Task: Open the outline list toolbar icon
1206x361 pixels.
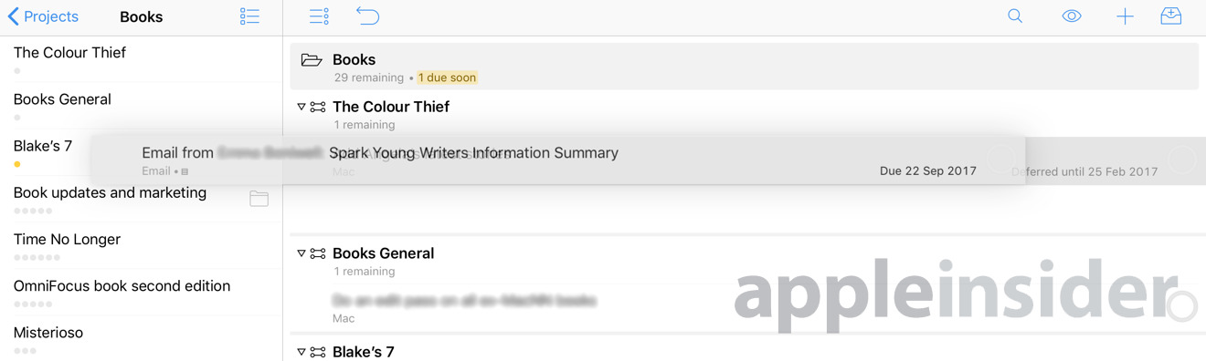Action: pos(319,16)
